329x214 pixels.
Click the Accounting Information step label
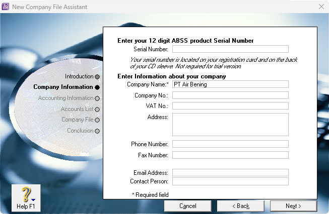(x=65, y=98)
